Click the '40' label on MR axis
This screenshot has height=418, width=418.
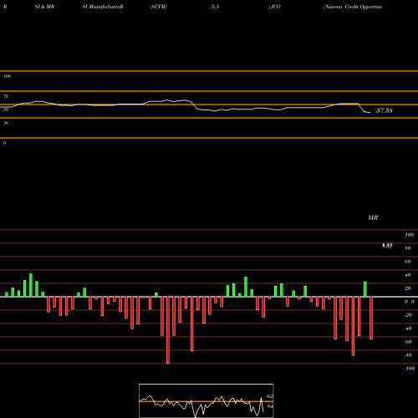click(408, 275)
